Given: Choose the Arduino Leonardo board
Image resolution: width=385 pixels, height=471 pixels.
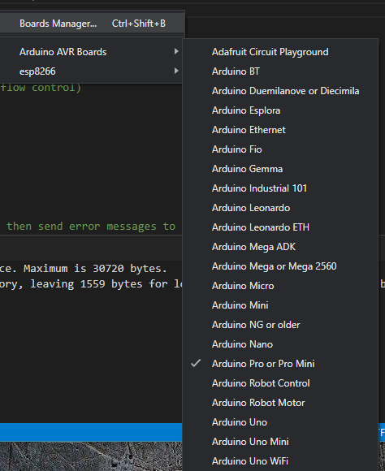Looking at the screenshot, I should coord(280,208).
